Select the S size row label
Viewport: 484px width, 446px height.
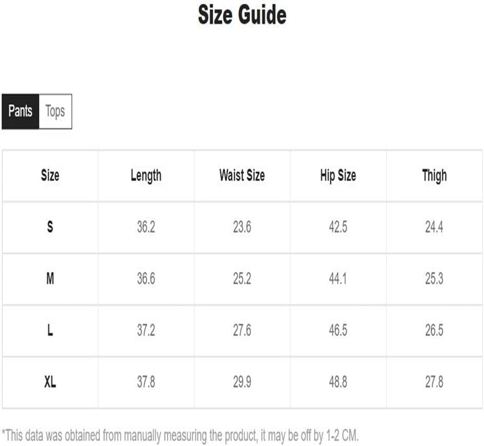coord(50,227)
